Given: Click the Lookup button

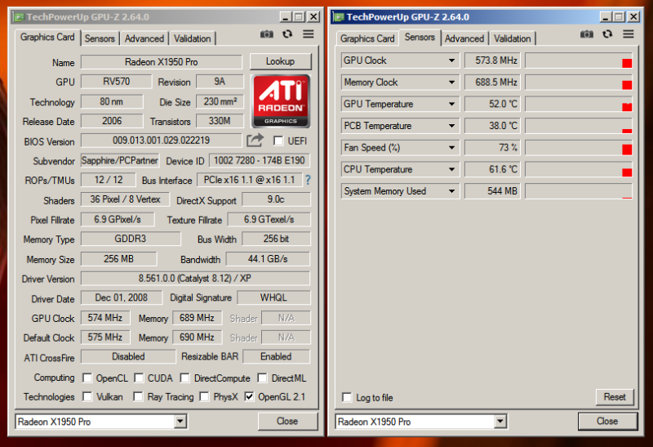Looking at the screenshot, I should 280,61.
